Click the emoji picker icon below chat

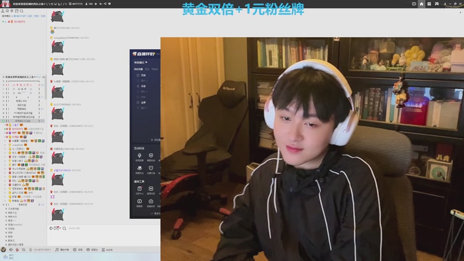click(x=51, y=228)
